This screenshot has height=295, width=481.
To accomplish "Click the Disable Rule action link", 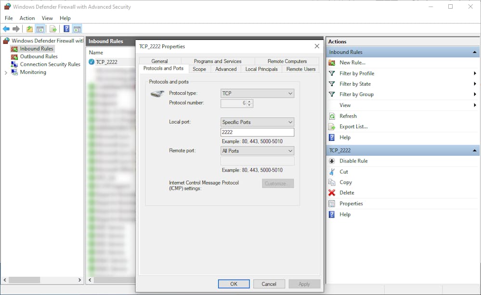I will tap(353, 161).
